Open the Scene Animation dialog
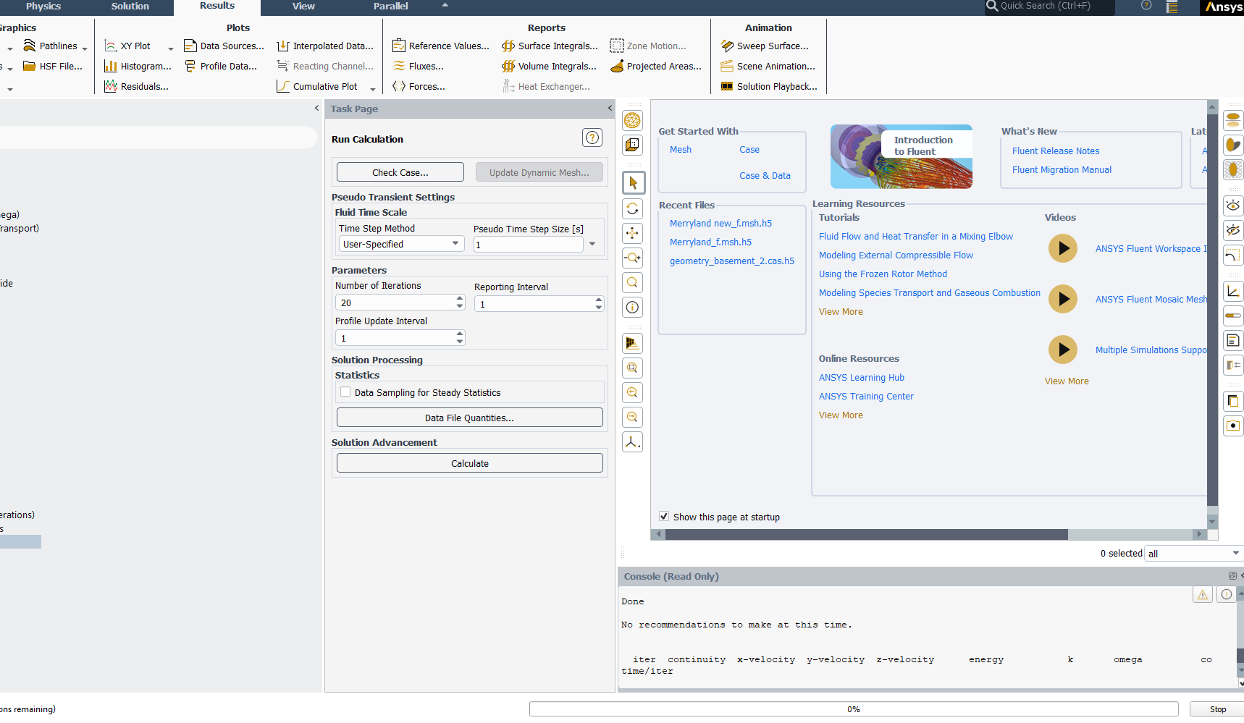 768,66
